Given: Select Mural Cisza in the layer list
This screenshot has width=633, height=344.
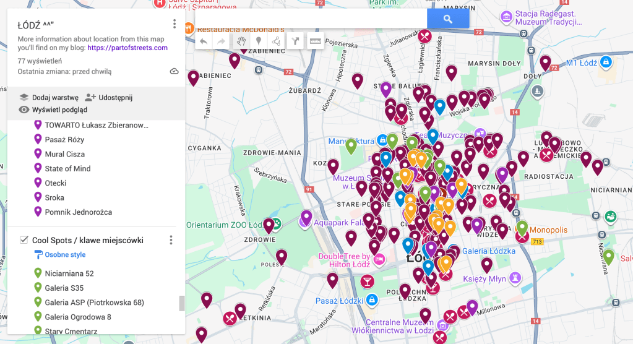Looking at the screenshot, I should [x=64, y=154].
